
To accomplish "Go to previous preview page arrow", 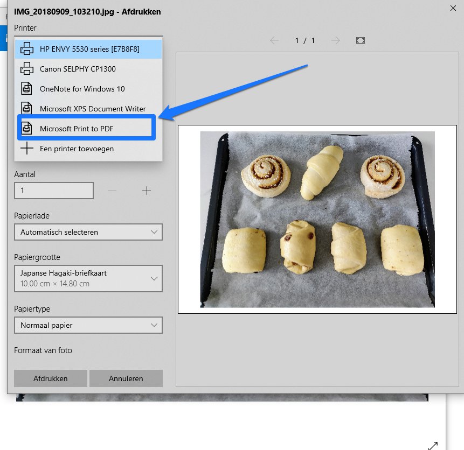I will tap(274, 40).
